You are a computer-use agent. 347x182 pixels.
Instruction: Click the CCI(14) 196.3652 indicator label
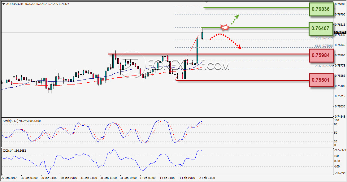pyautogui.click(x=14, y=150)
